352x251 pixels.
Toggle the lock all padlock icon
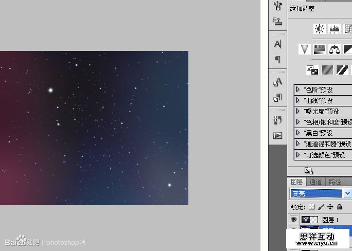(340, 207)
